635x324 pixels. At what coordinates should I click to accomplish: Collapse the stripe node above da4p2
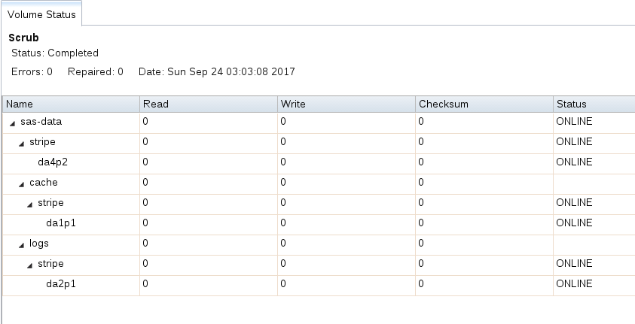tap(21, 144)
